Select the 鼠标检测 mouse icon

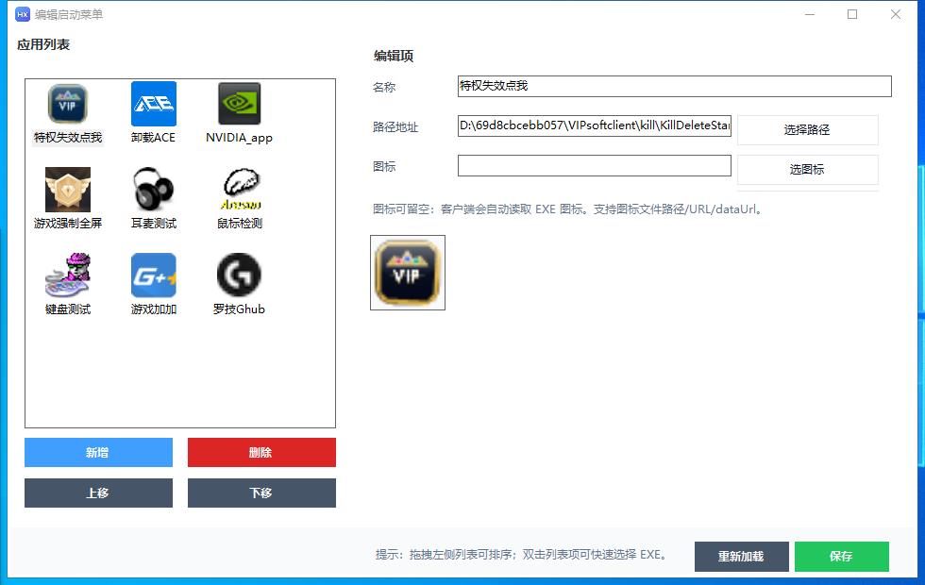pos(241,190)
